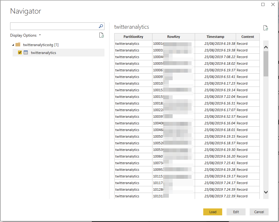
Task: Click the Edit button
Action: point(236,212)
